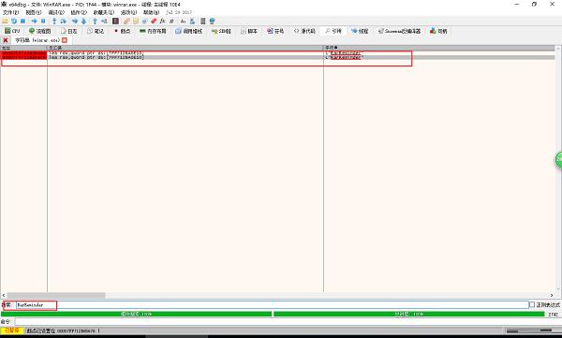Image resolution: width=562 pixels, height=338 pixels.
Task: Switch to the Symbols tab
Action: [275, 31]
